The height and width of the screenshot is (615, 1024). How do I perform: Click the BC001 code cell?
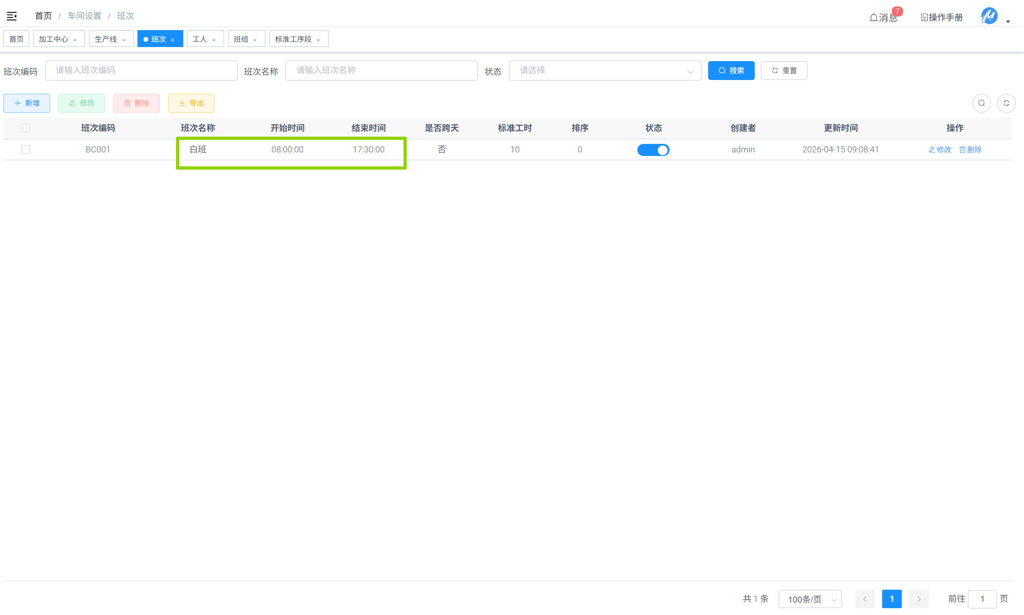98,150
